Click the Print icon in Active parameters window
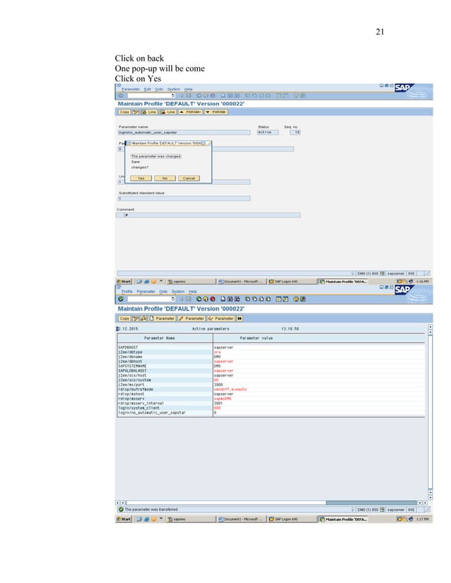 pos(223,299)
